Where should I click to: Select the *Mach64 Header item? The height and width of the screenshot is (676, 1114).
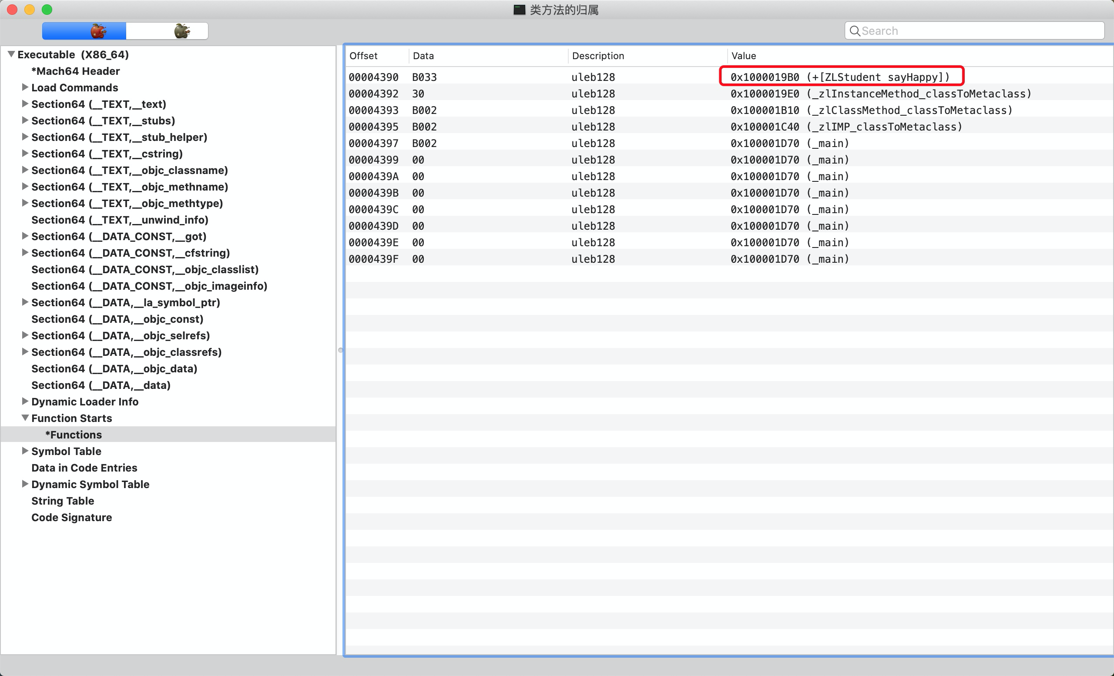(76, 71)
